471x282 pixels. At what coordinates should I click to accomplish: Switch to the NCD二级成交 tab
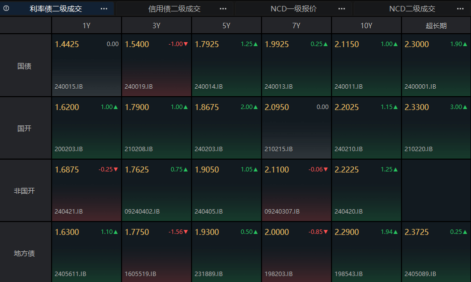click(412, 9)
